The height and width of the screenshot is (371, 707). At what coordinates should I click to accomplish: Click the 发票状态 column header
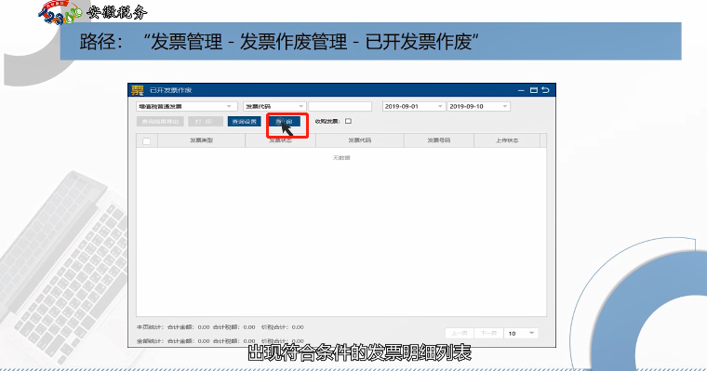pyautogui.click(x=280, y=140)
